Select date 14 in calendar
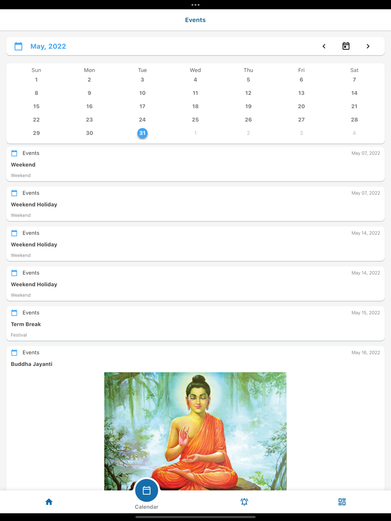 [354, 93]
